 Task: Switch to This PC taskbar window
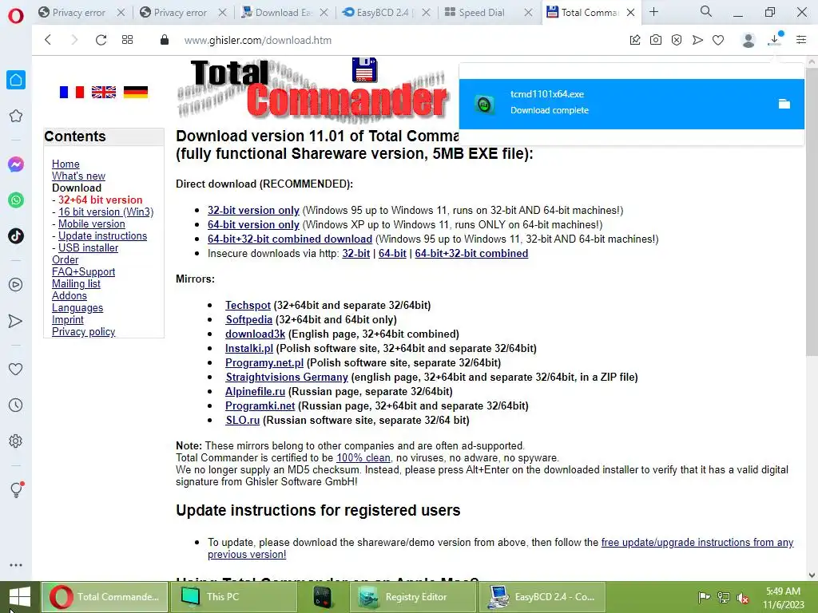232,597
